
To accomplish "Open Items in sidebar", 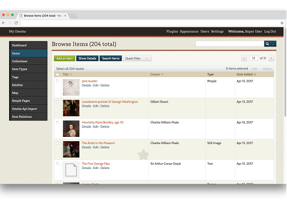I will point(28,53).
